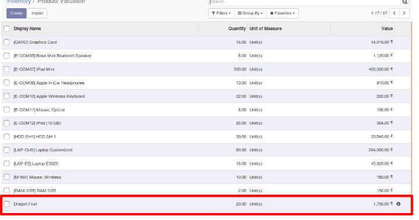This screenshot has width=419, height=220.
Task: Open the [M-Wir] Mouse, Wireless record
Action: 37,177
